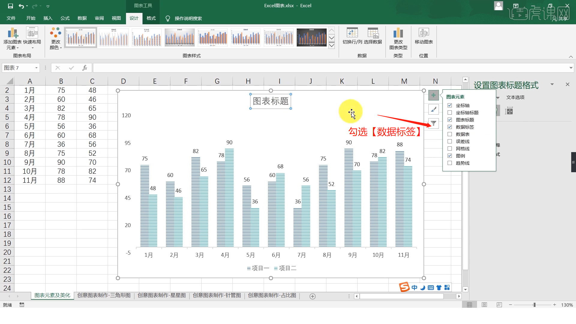Screen dimensions: 576x324
Task: Click the zoom slider handle
Action: click(534, 305)
